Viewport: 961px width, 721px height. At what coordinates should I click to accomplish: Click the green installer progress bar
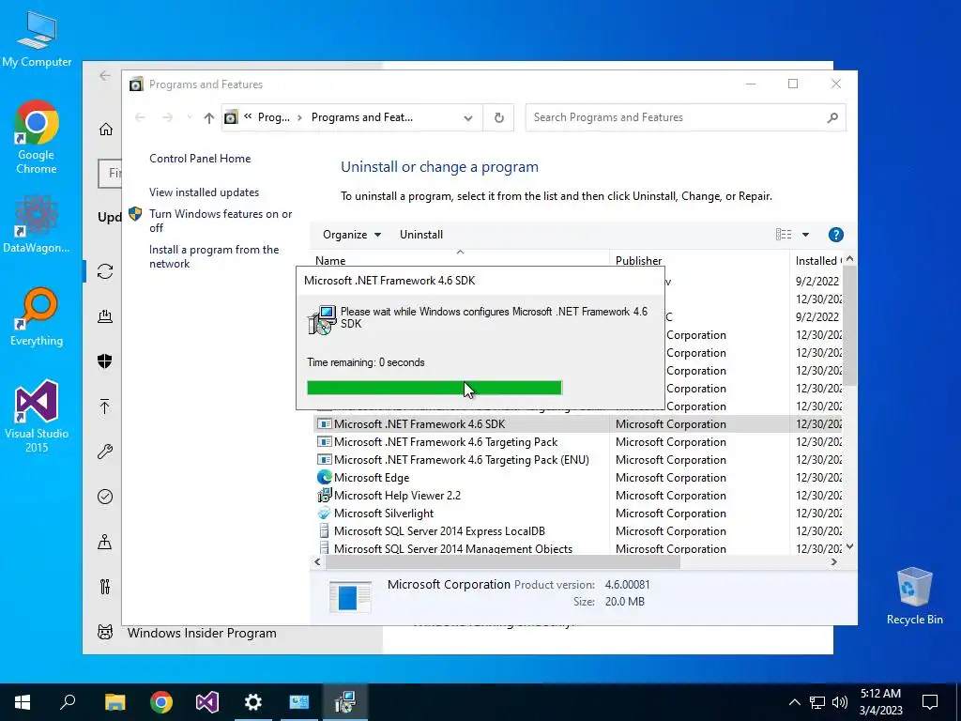pyautogui.click(x=434, y=388)
